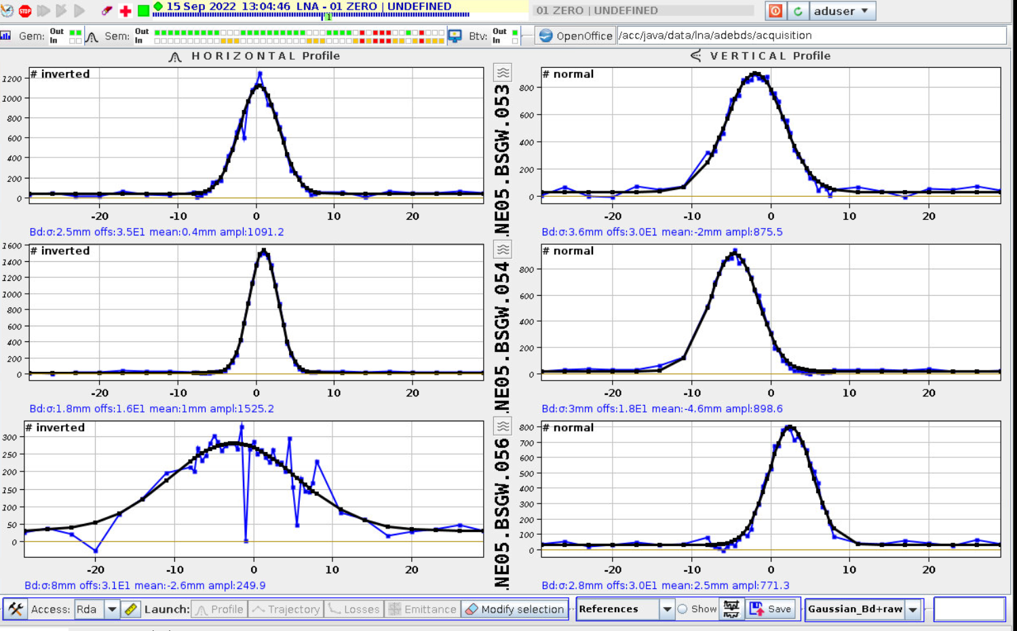Image resolution: width=1017 pixels, height=631 pixels.
Task: Click the Gem In indicator boxes
Action: click(75, 41)
